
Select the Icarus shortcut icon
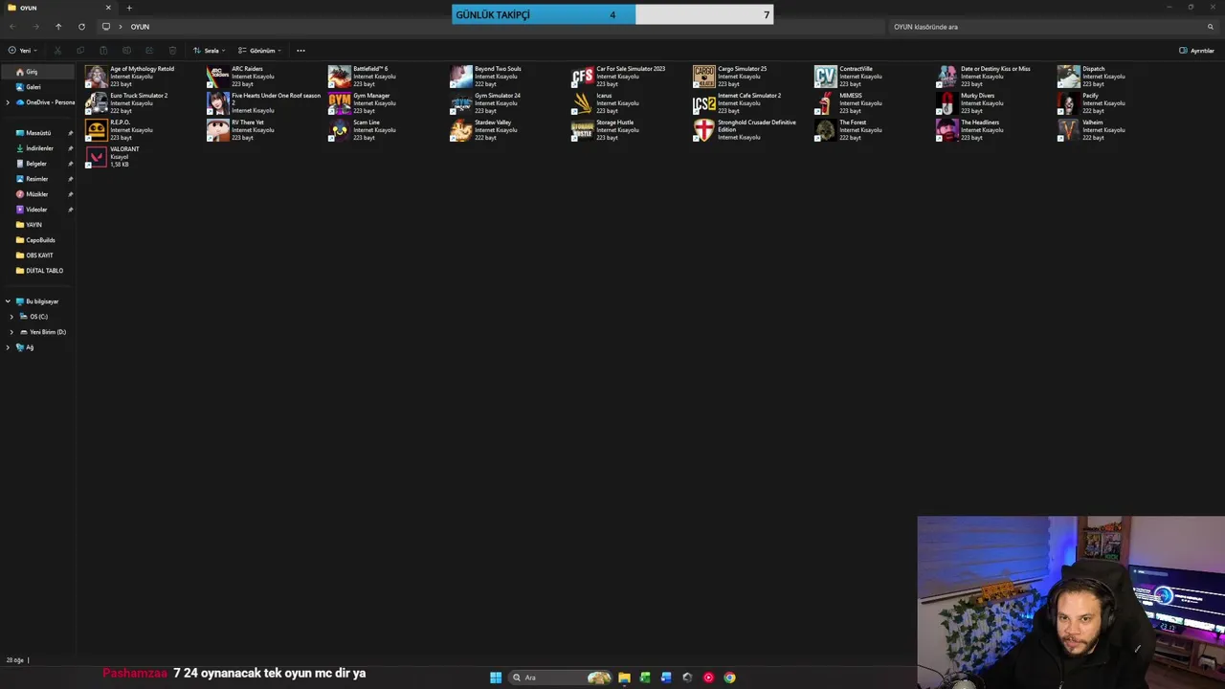pos(583,103)
